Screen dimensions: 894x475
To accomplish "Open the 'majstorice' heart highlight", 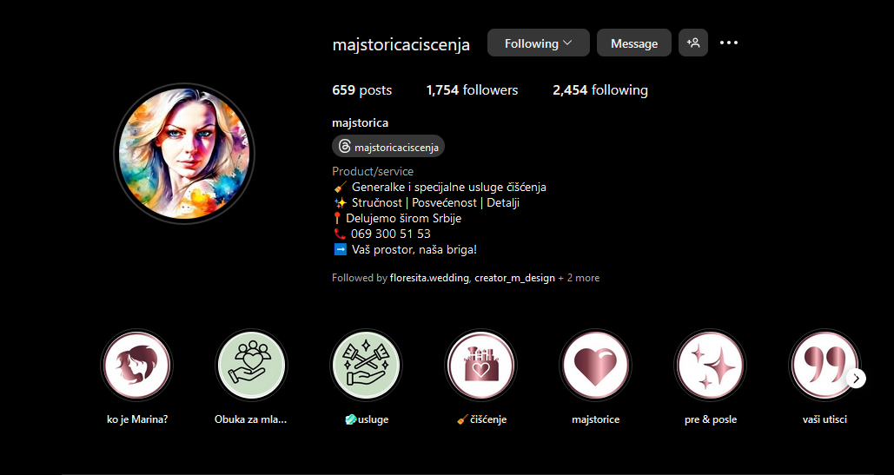I will [x=595, y=365].
